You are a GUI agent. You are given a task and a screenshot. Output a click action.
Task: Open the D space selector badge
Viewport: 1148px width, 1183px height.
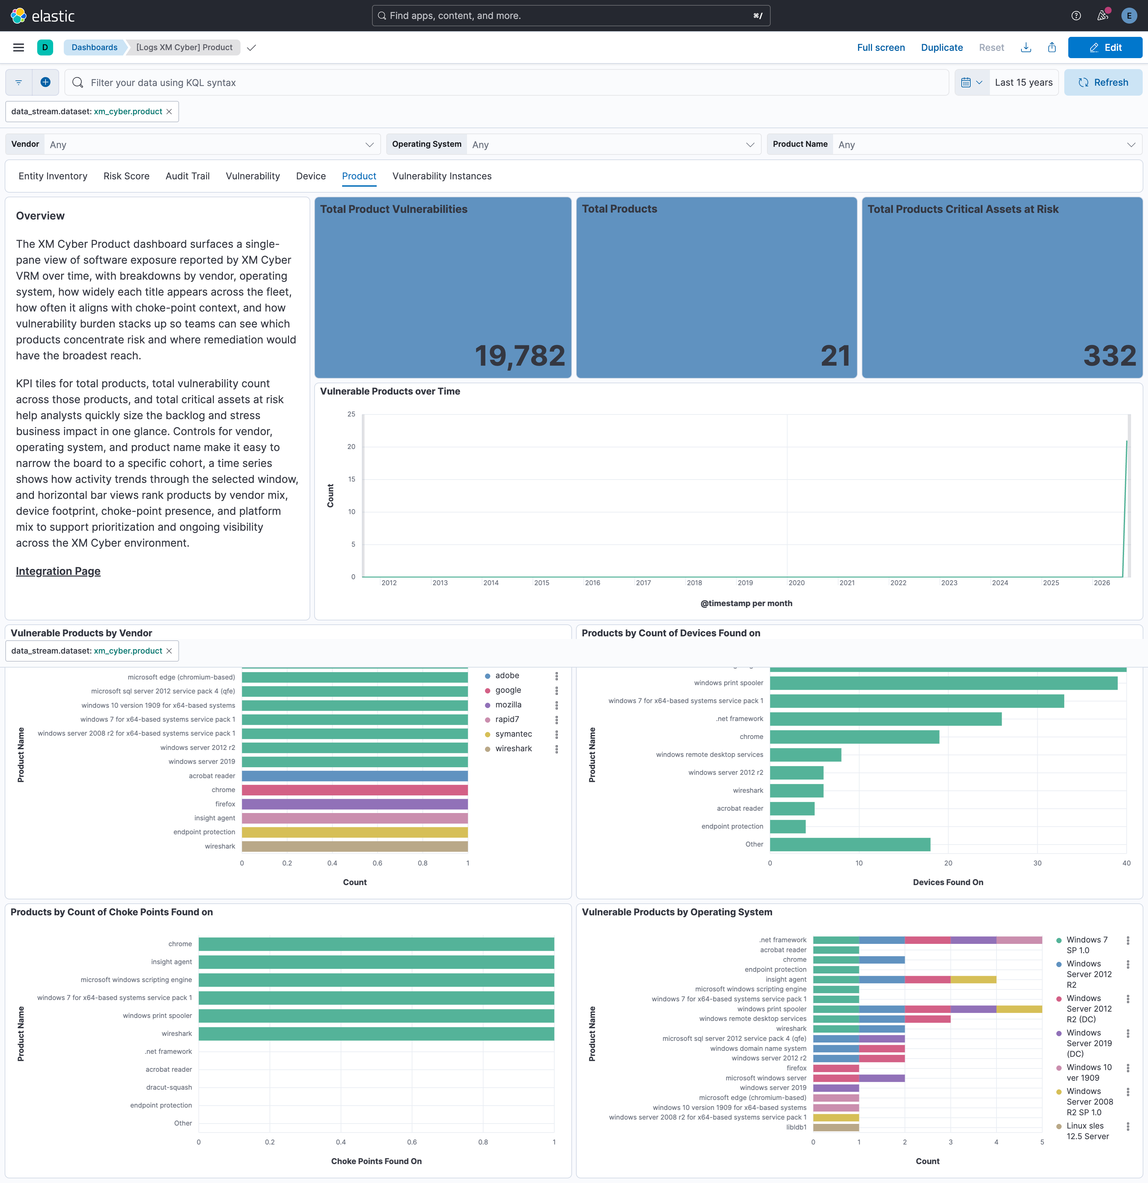(x=45, y=48)
